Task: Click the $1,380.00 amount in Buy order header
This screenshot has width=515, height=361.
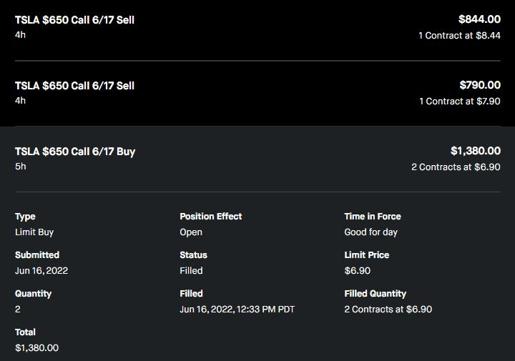Action: 475,151
